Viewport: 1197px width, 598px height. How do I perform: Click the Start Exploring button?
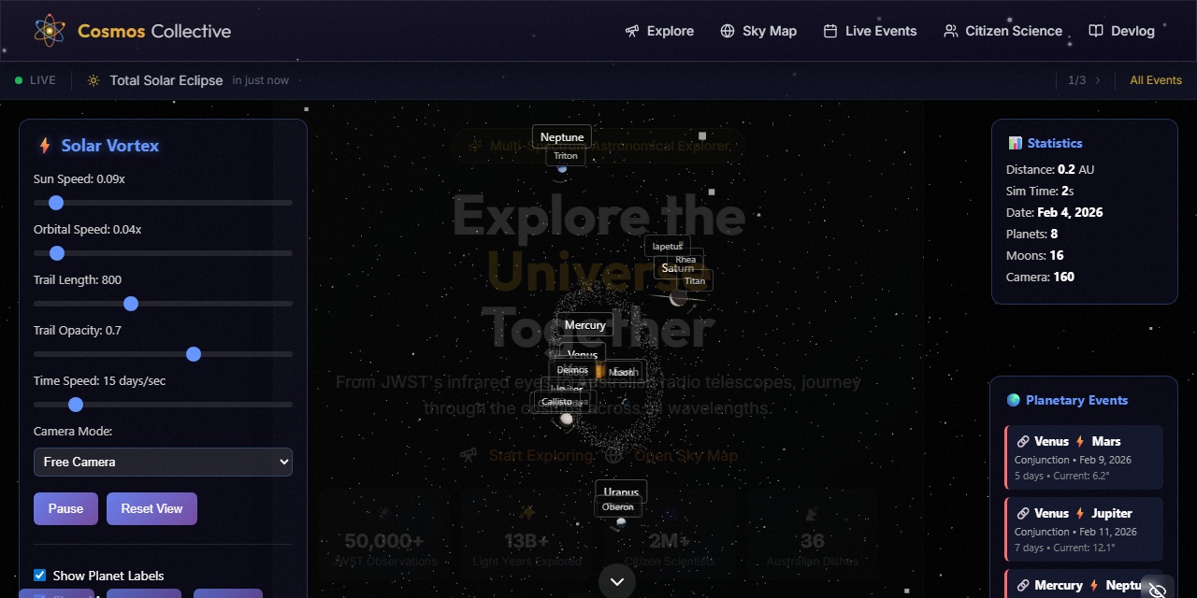(x=528, y=455)
